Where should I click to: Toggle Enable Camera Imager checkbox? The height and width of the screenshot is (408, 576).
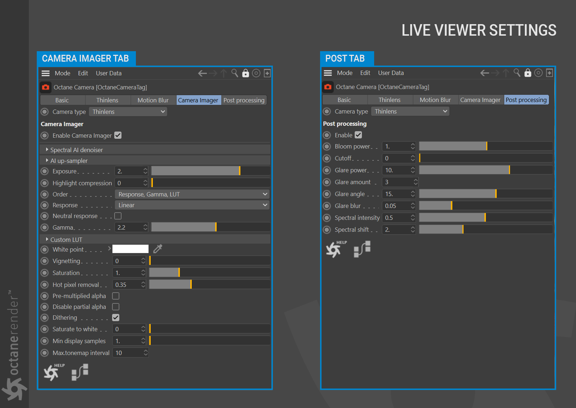[x=118, y=135]
